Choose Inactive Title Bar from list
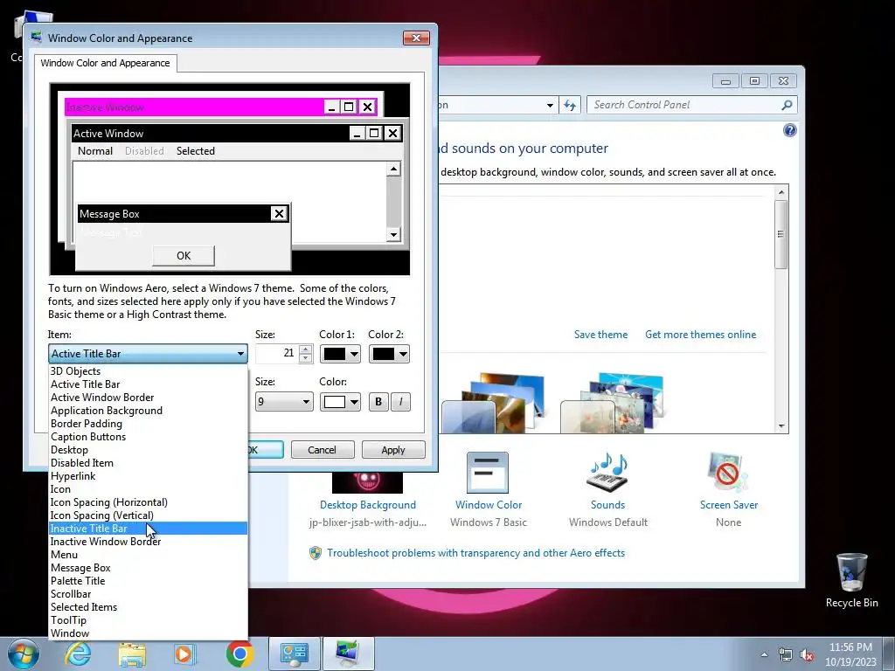 [x=148, y=529]
